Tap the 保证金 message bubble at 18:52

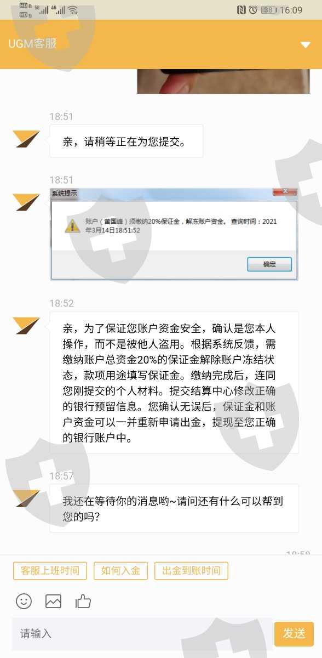coord(174,382)
